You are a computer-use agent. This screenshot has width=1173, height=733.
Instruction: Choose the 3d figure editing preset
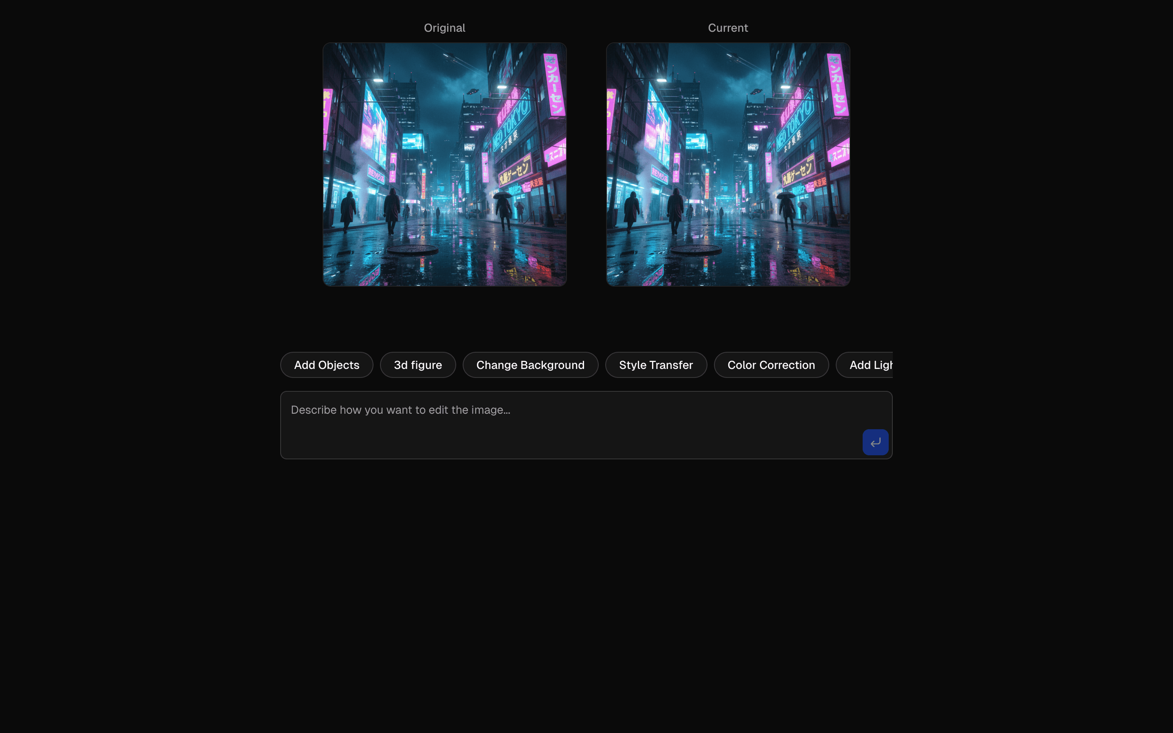[x=417, y=364]
